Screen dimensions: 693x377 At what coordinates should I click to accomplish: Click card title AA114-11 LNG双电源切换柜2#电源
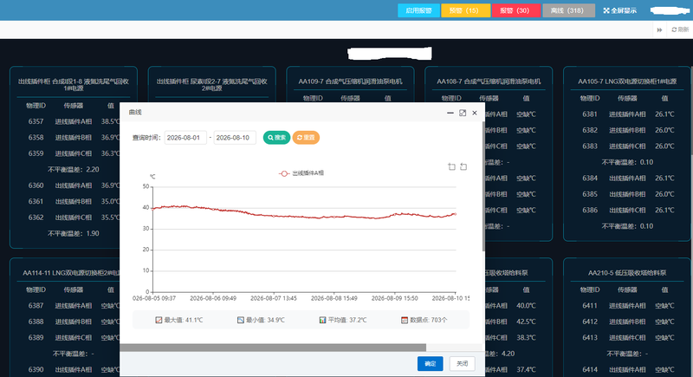click(x=71, y=273)
